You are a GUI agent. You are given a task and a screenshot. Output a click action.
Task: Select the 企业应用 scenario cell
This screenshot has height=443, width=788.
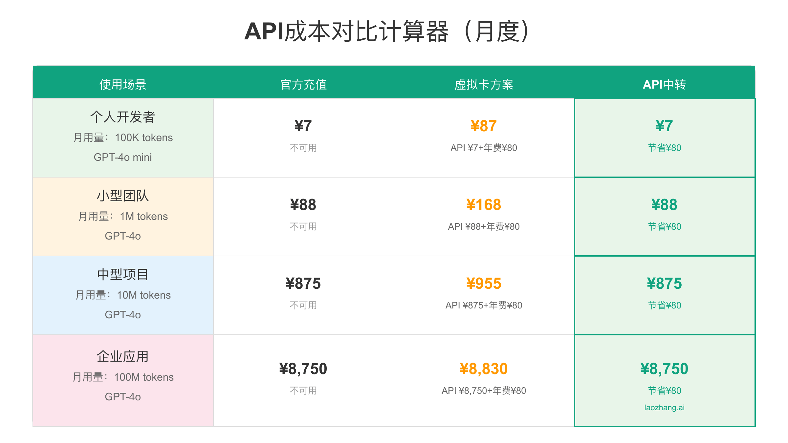pos(123,357)
